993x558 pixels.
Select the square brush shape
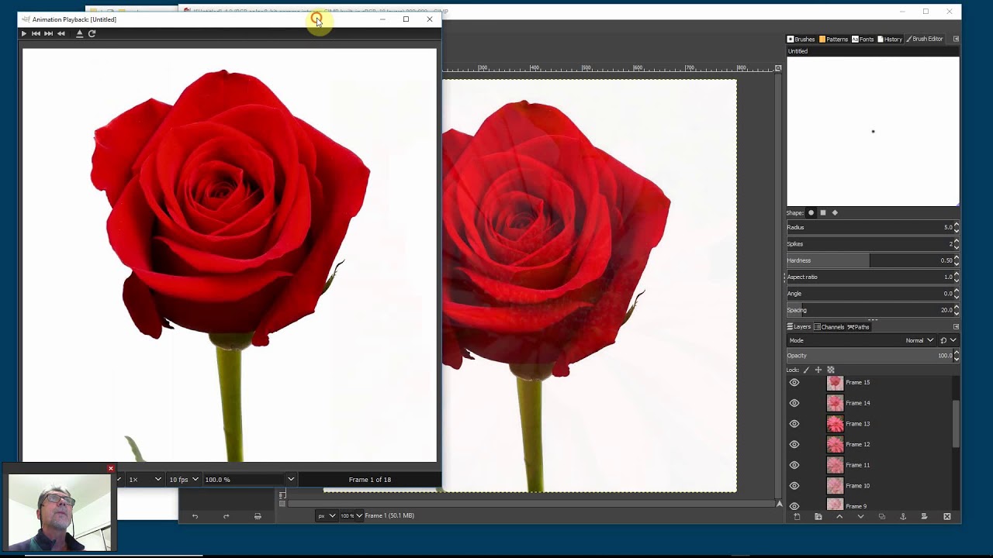point(823,212)
